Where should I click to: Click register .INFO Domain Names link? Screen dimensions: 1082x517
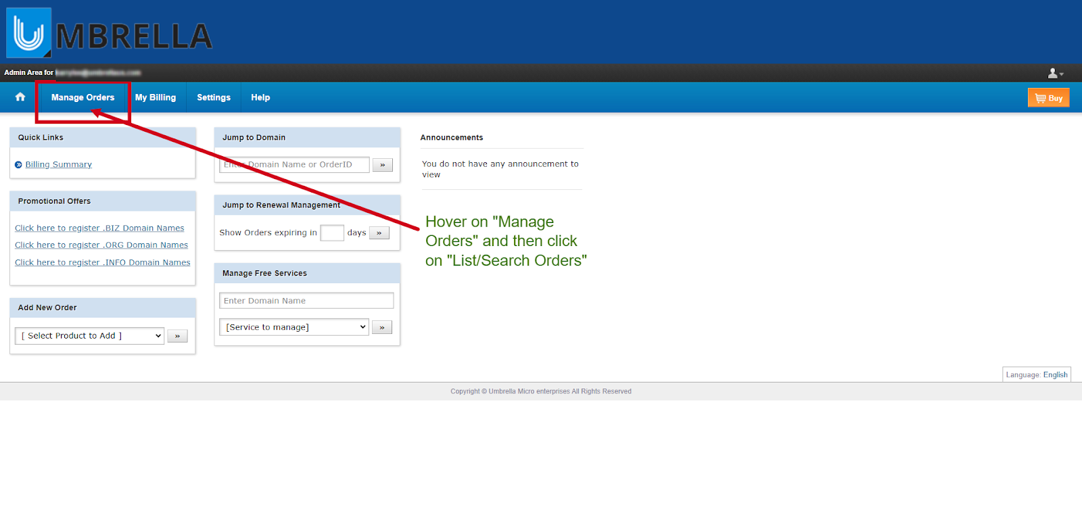(103, 263)
